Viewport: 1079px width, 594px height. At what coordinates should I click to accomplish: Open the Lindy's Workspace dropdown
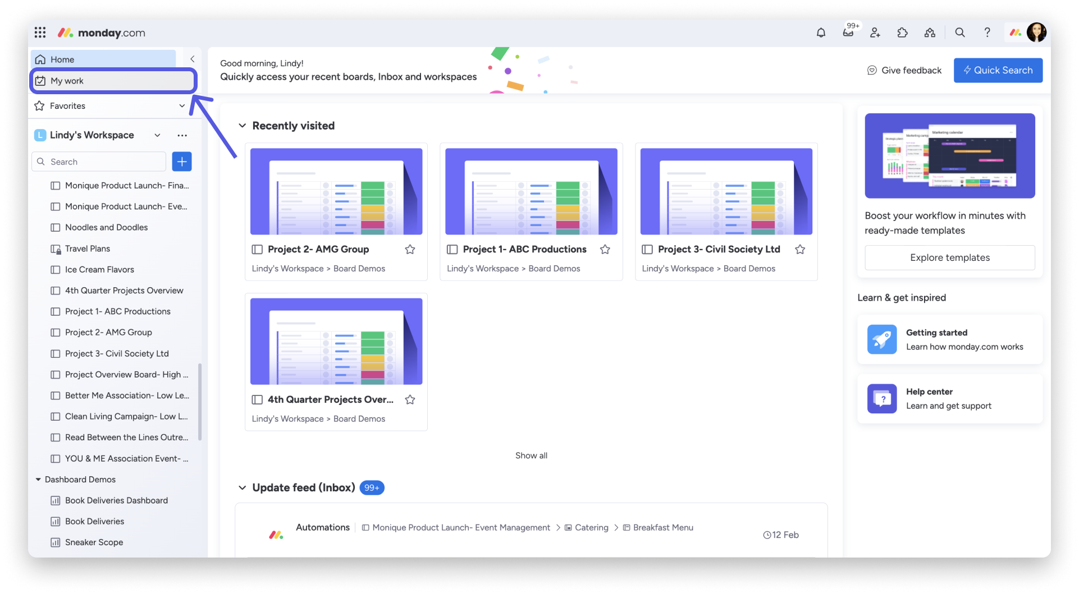[157, 135]
